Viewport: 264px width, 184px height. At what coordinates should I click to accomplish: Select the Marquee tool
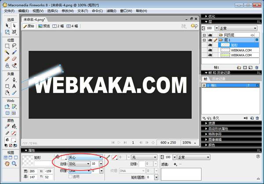pyautogui.click(x=7, y=45)
